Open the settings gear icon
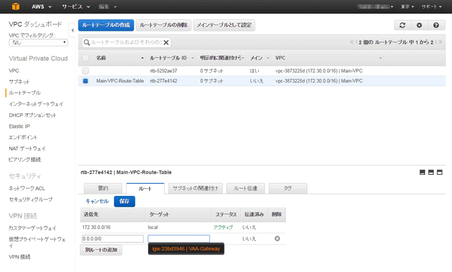Viewport: 452px width, 272px height. (x=419, y=25)
